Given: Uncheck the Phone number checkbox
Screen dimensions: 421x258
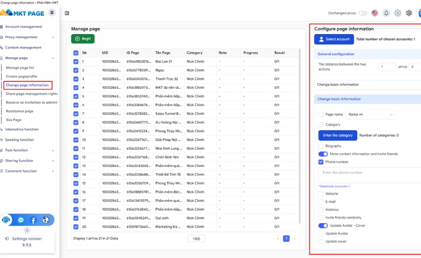Looking at the screenshot, I should tap(321, 162).
